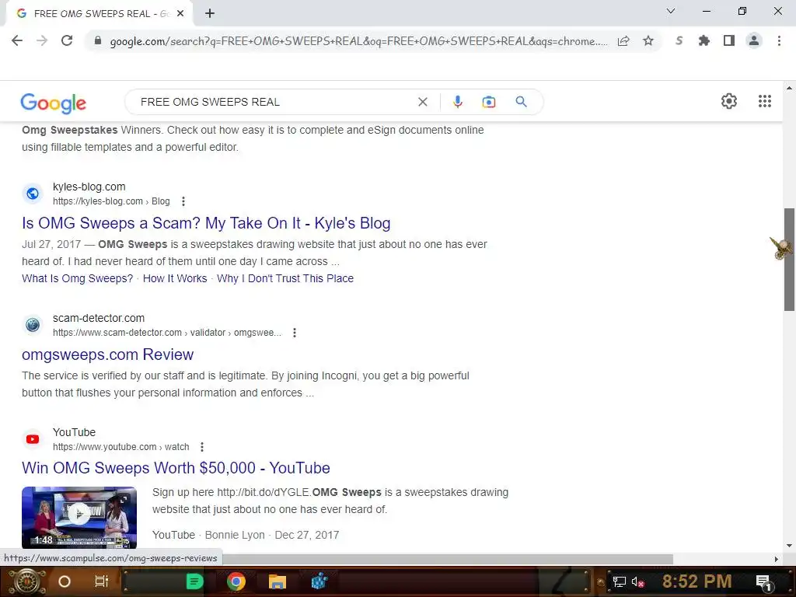Viewport: 796px width, 597px height.
Task: Open the Chrome profile avatar
Action: click(754, 40)
